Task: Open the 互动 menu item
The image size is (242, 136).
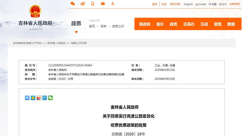Action: 204,24
